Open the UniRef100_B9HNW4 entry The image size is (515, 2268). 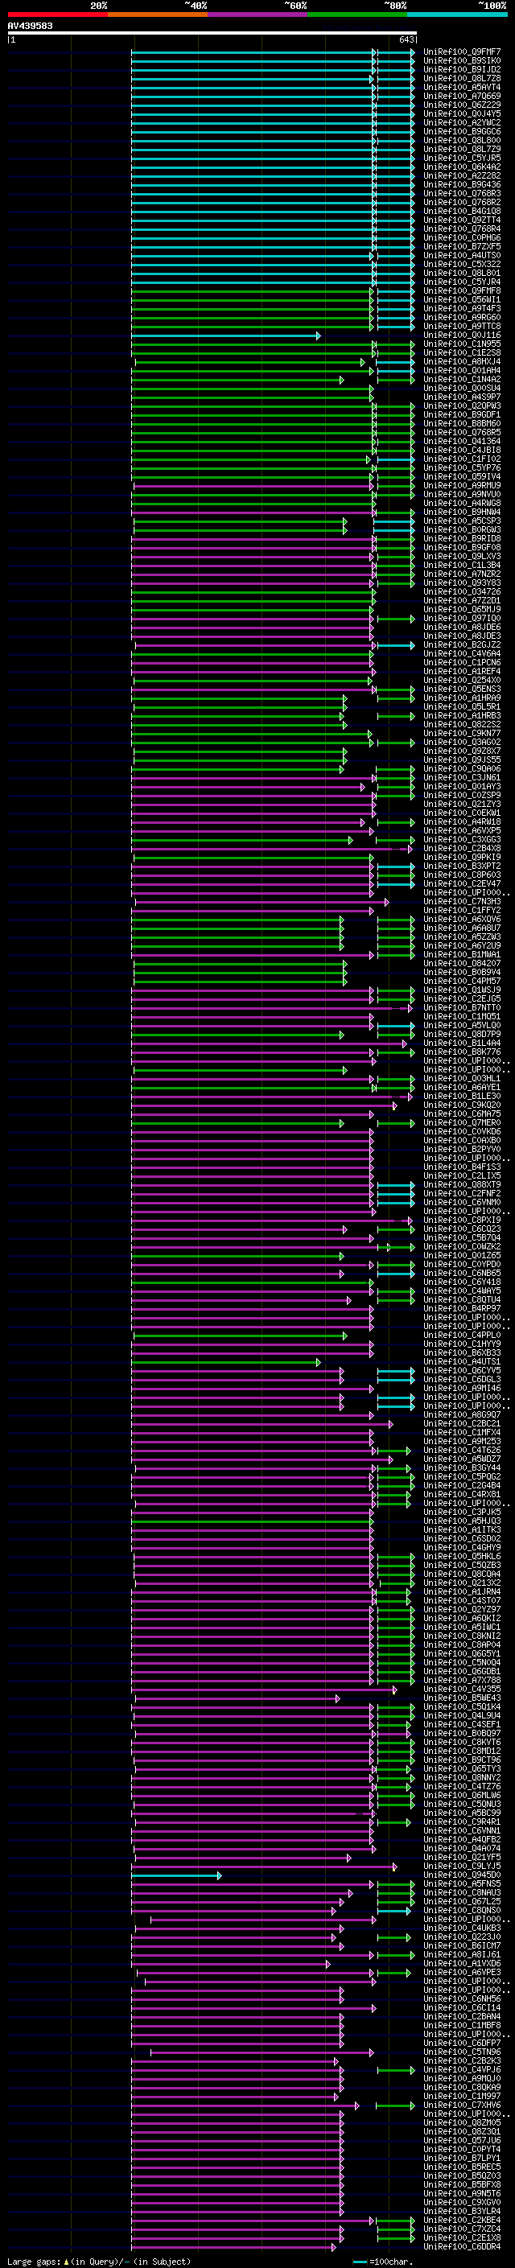pyautogui.click(x=462, y=512)
